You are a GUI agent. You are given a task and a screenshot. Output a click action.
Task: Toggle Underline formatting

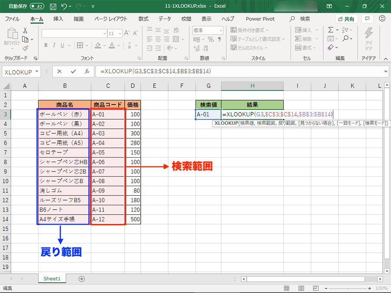62,45
